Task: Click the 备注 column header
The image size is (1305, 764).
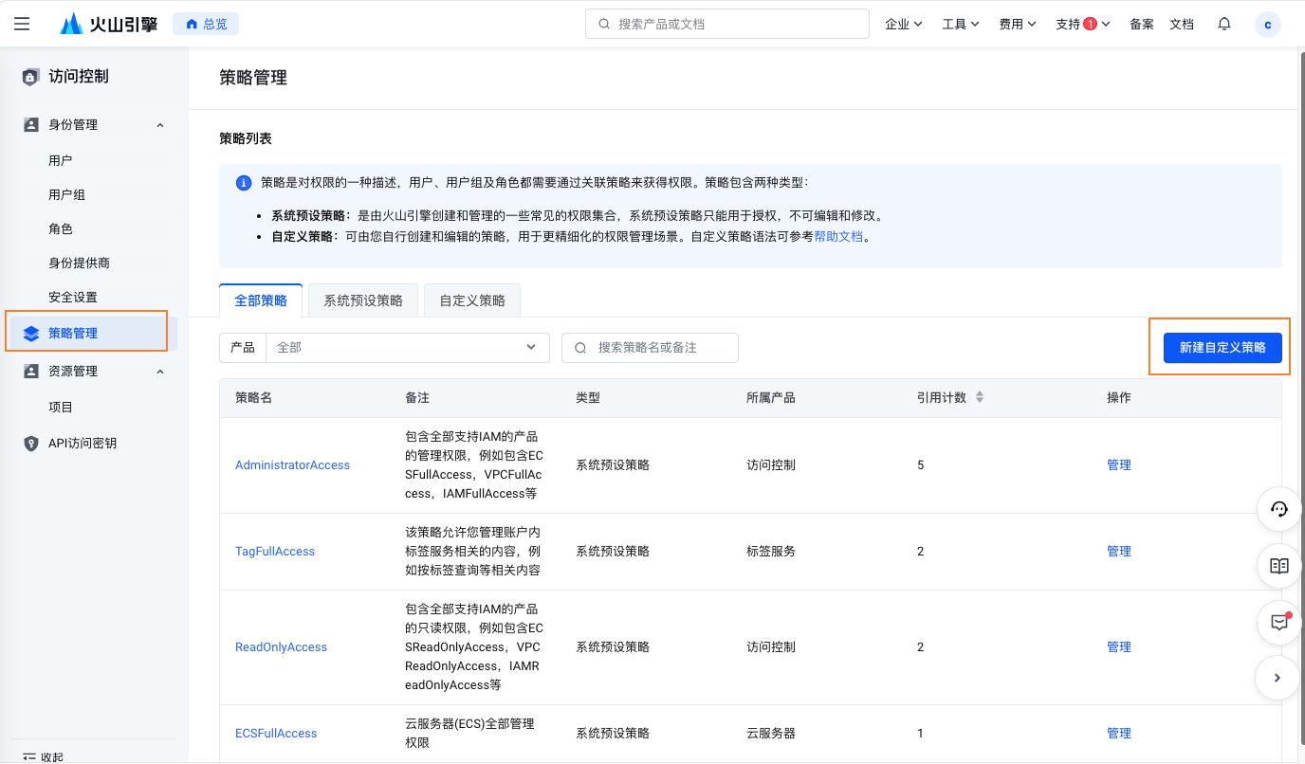Action: click(417, 398)
